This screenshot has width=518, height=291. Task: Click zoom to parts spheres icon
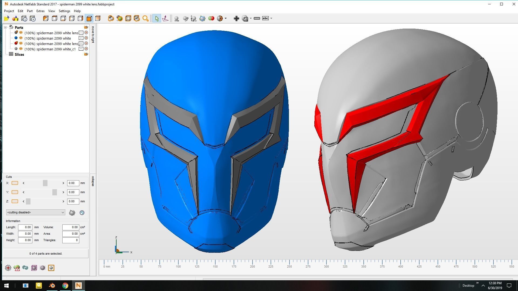[x=111, y=18]
